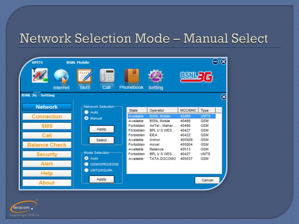The height and width of the screenshot is (224, 299).
Task: Open the Help tab
Action: [47, 173]
